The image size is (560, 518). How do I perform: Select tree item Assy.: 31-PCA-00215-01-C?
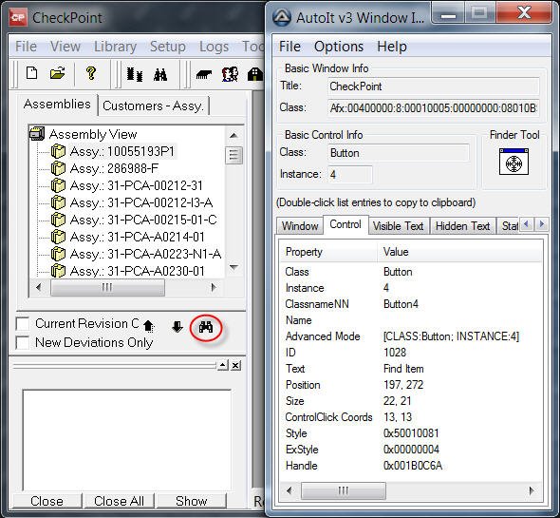[143, 220]
